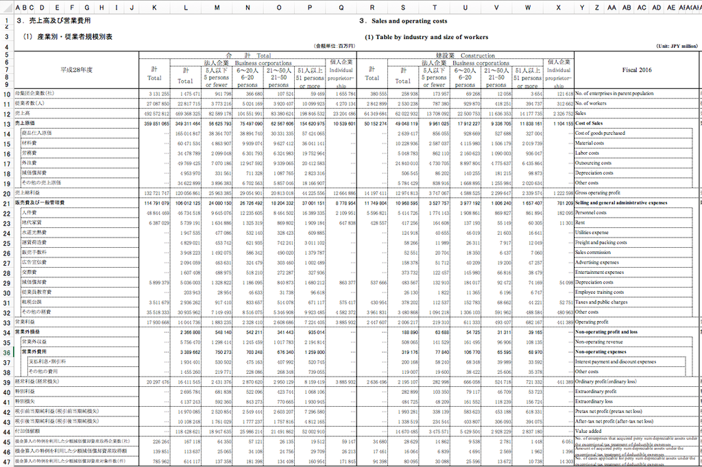Select column K header

pyautogui.click(x=154, y=8)
